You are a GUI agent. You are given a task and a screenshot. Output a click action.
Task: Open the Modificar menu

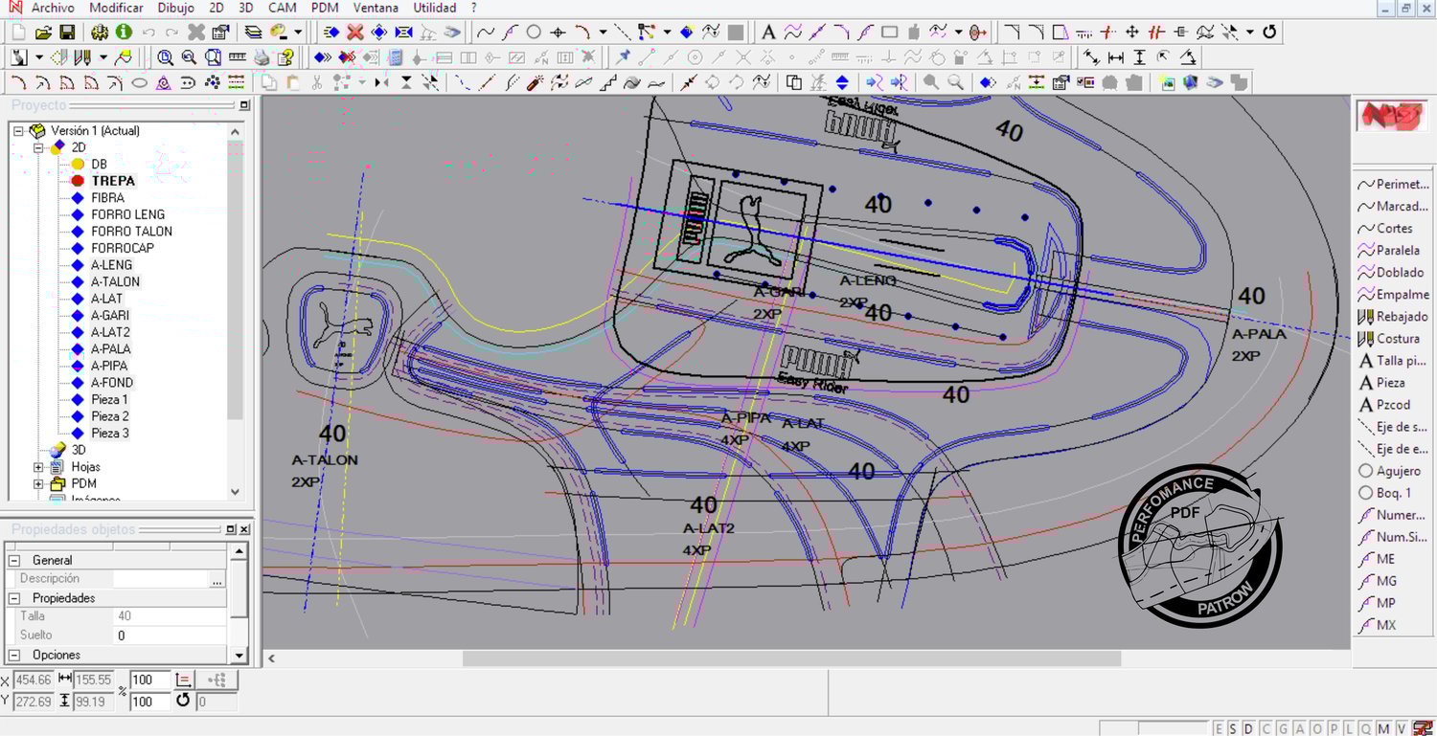click(116, 8)
